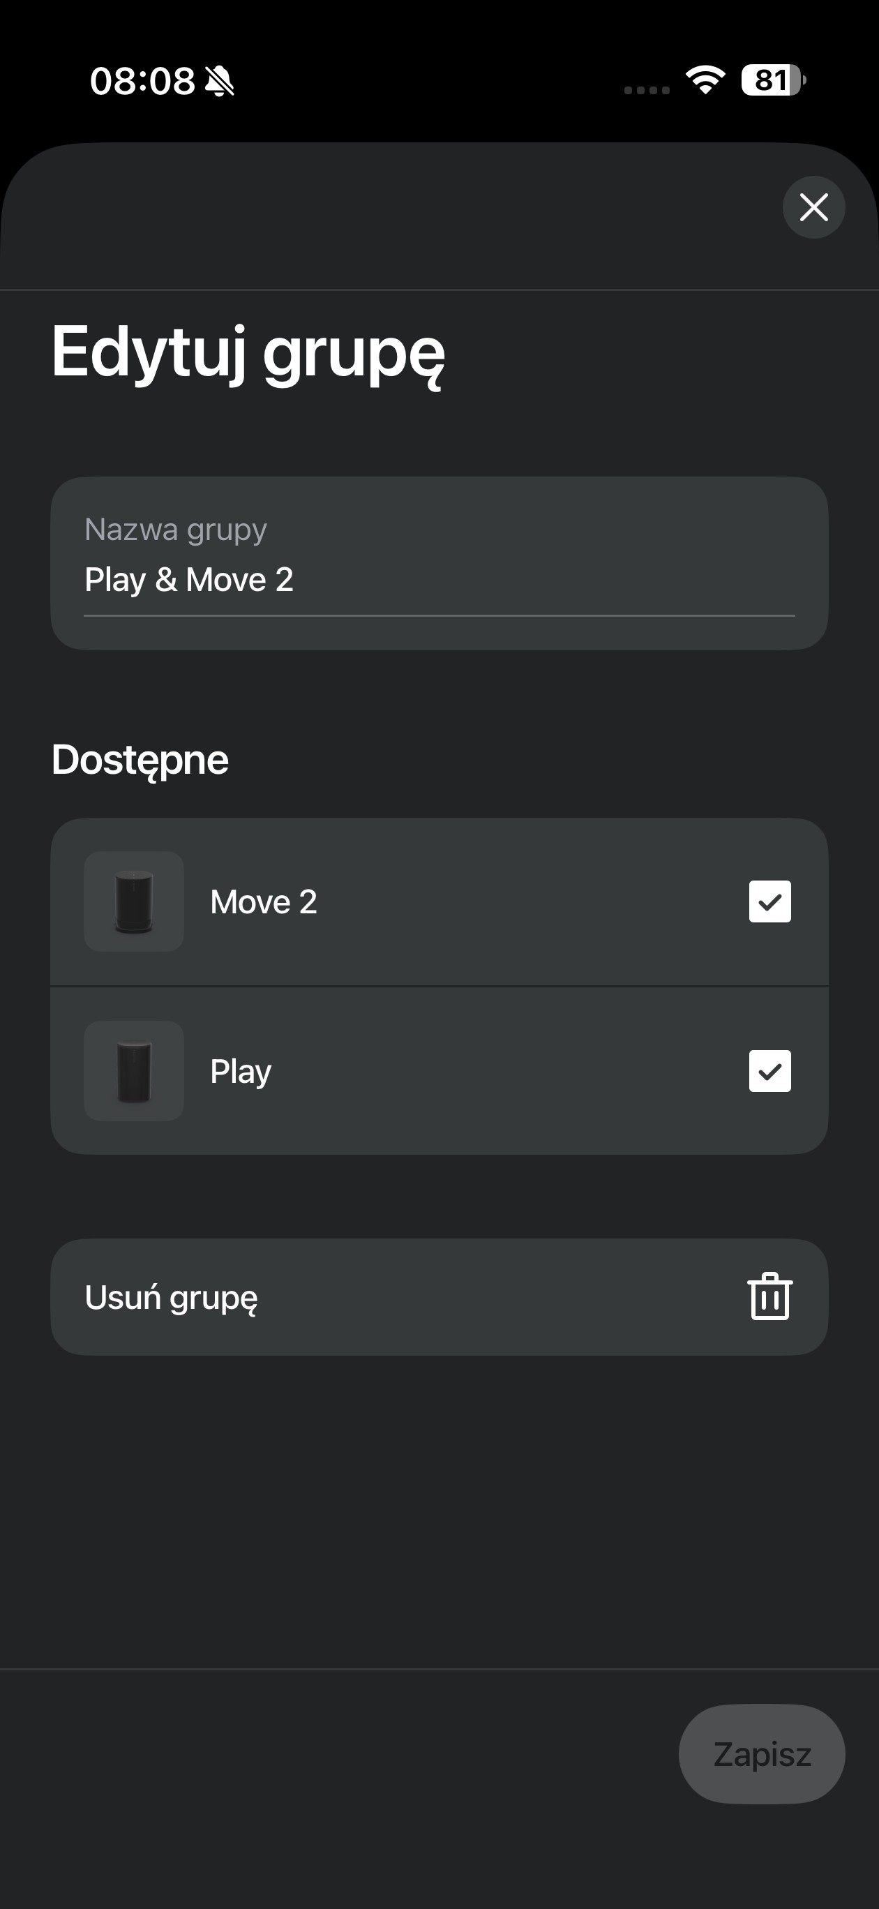Tap the 'Nazwa grupy' field label
The height and width of the screenshot is (1909, 879).
[x=176, y=530]
